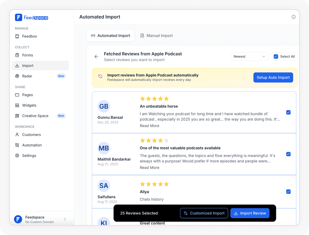Click the sliders icon in Customized Import
309x235 pixels.
[186, 213]
